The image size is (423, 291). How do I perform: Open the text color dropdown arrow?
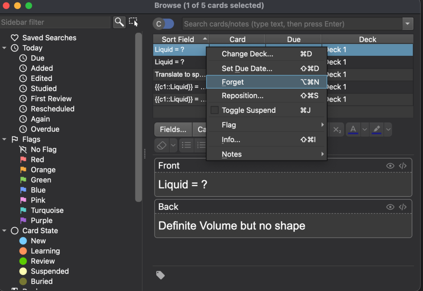(x=364, y=129)
